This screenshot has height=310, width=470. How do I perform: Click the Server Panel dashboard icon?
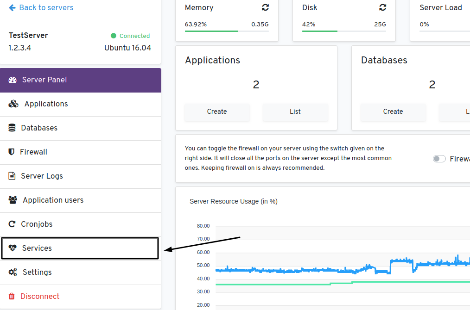tap(13, 80)
